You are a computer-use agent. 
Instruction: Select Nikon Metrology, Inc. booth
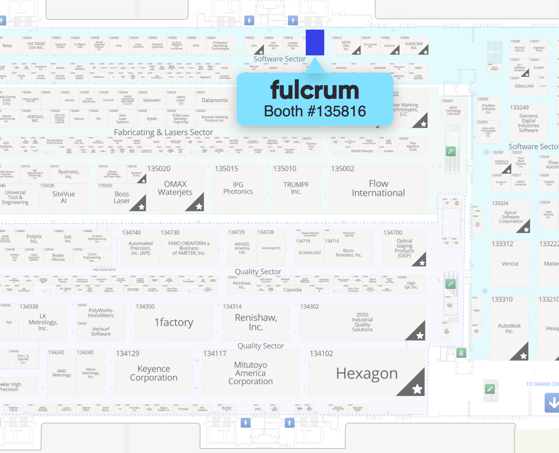91,372
